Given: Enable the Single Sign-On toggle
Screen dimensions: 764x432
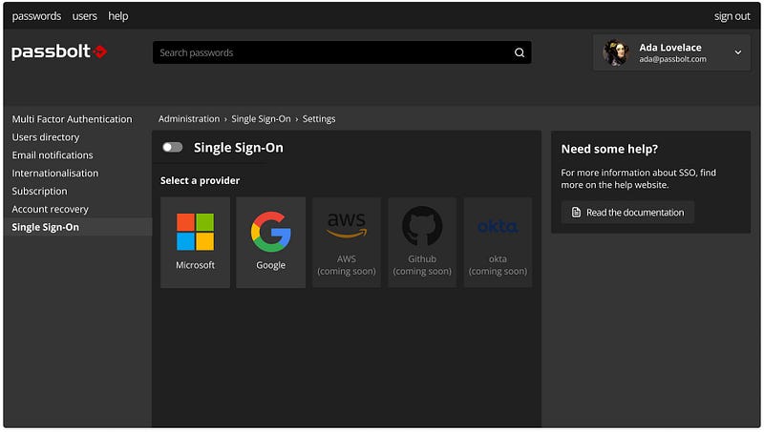Looking at the screenshot, I should pyautogui.click(x=173, y=147).
